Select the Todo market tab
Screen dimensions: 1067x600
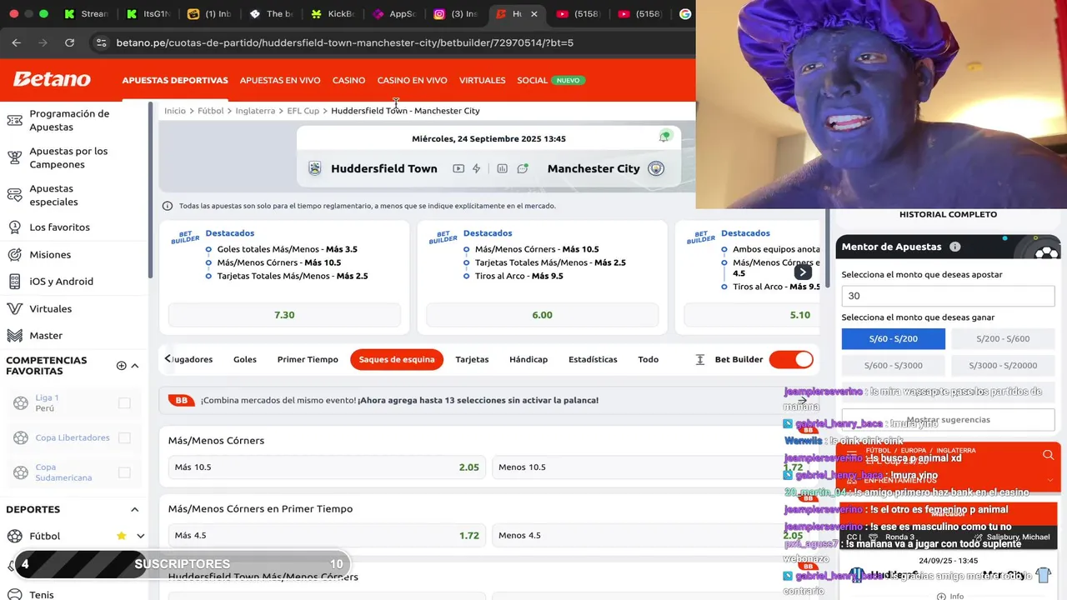point(649,360)
